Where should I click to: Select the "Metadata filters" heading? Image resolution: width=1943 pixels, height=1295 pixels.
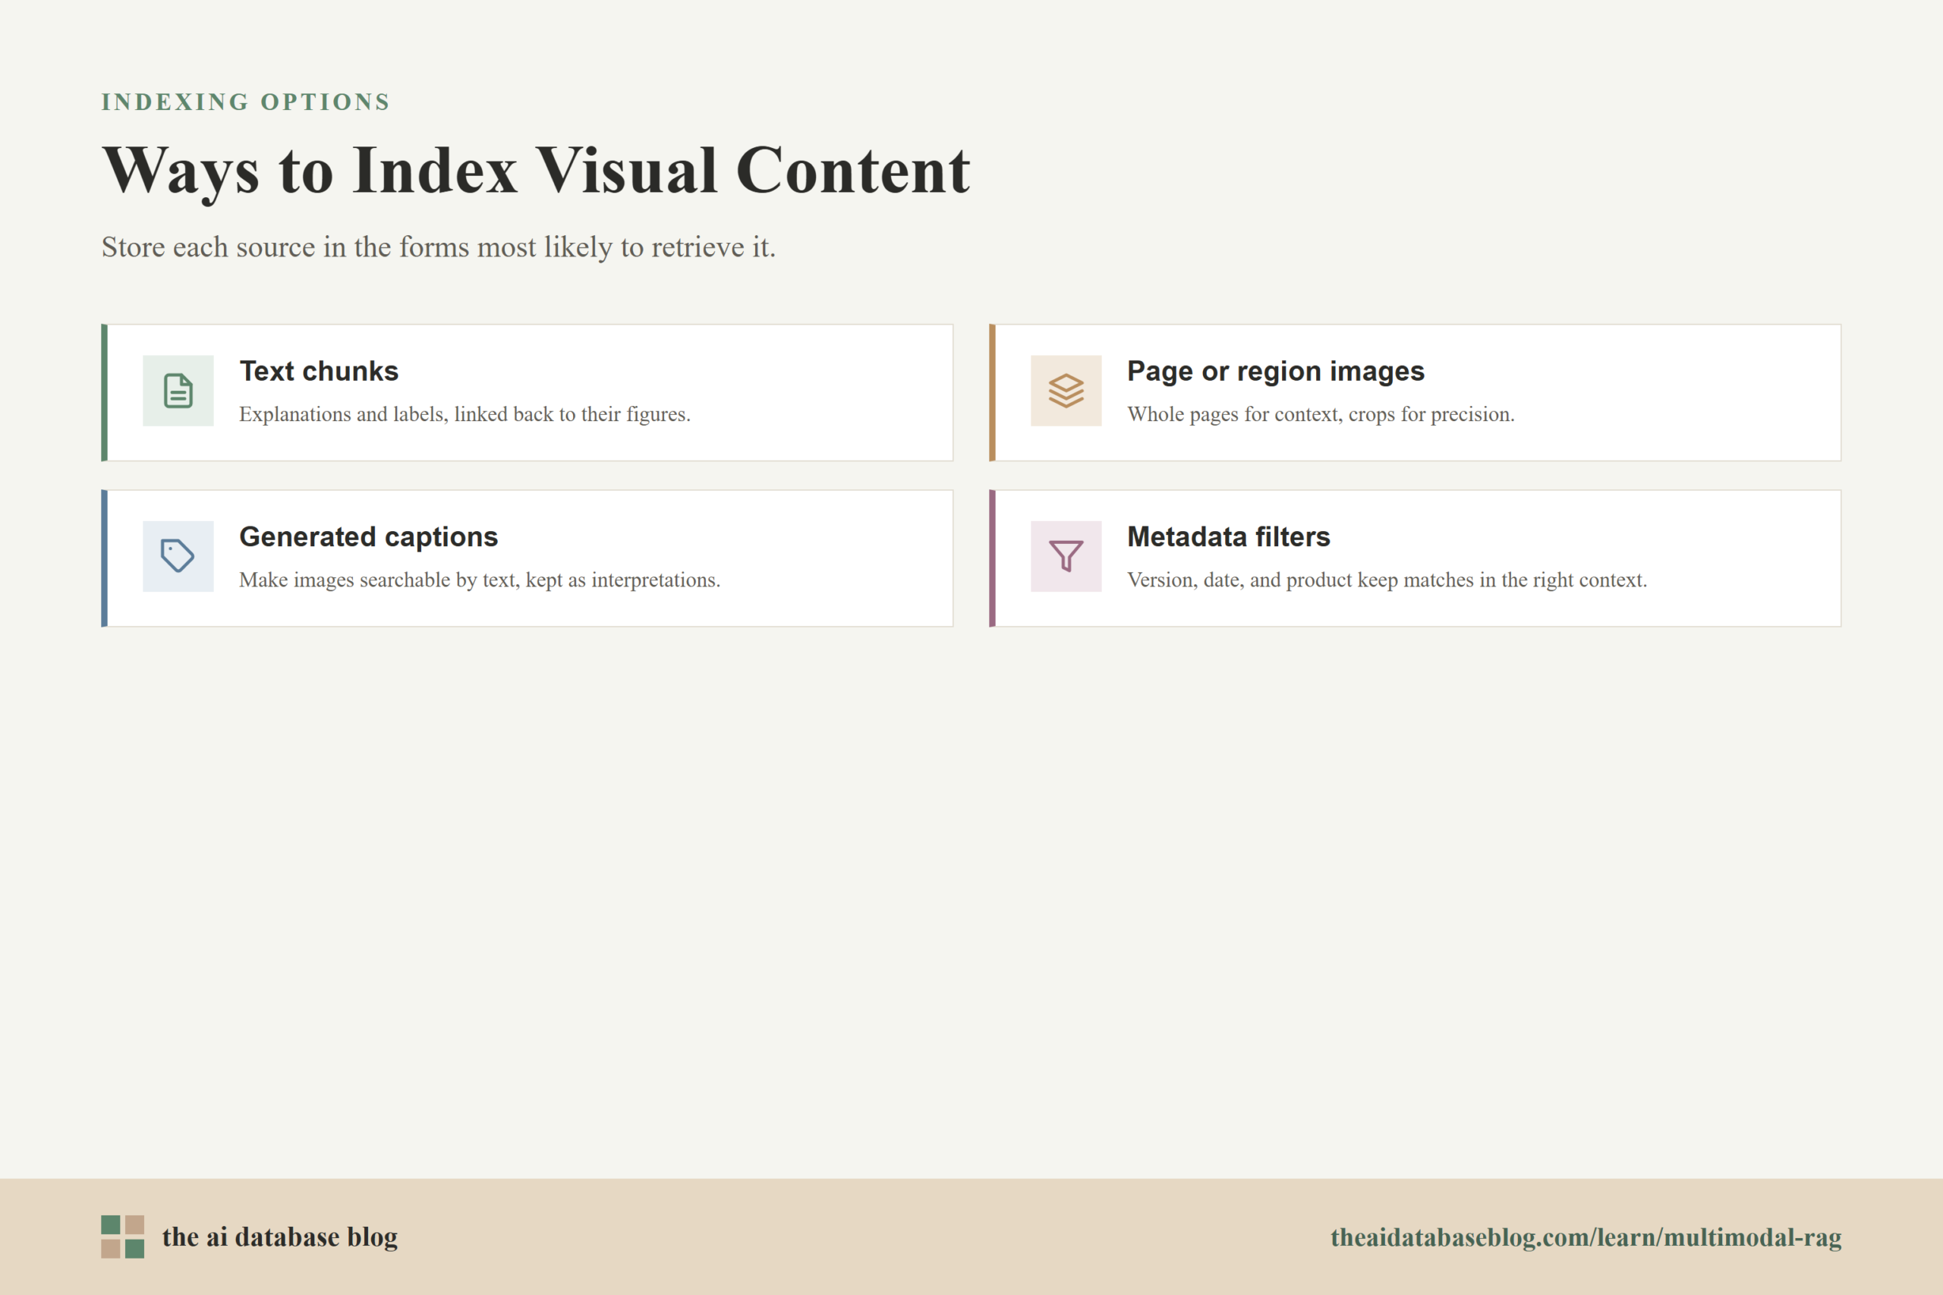[x=1229, y=537]
